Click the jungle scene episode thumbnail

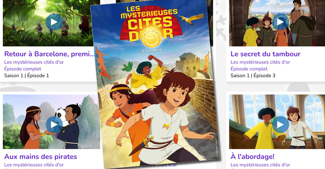tap(48, 23)
